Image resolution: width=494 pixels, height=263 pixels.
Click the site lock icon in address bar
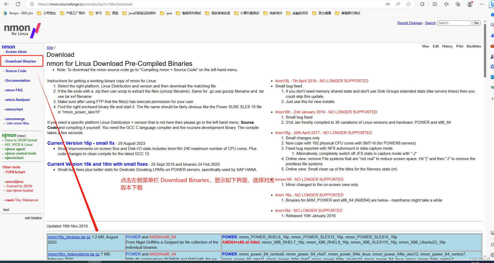(x=32, y=4)
